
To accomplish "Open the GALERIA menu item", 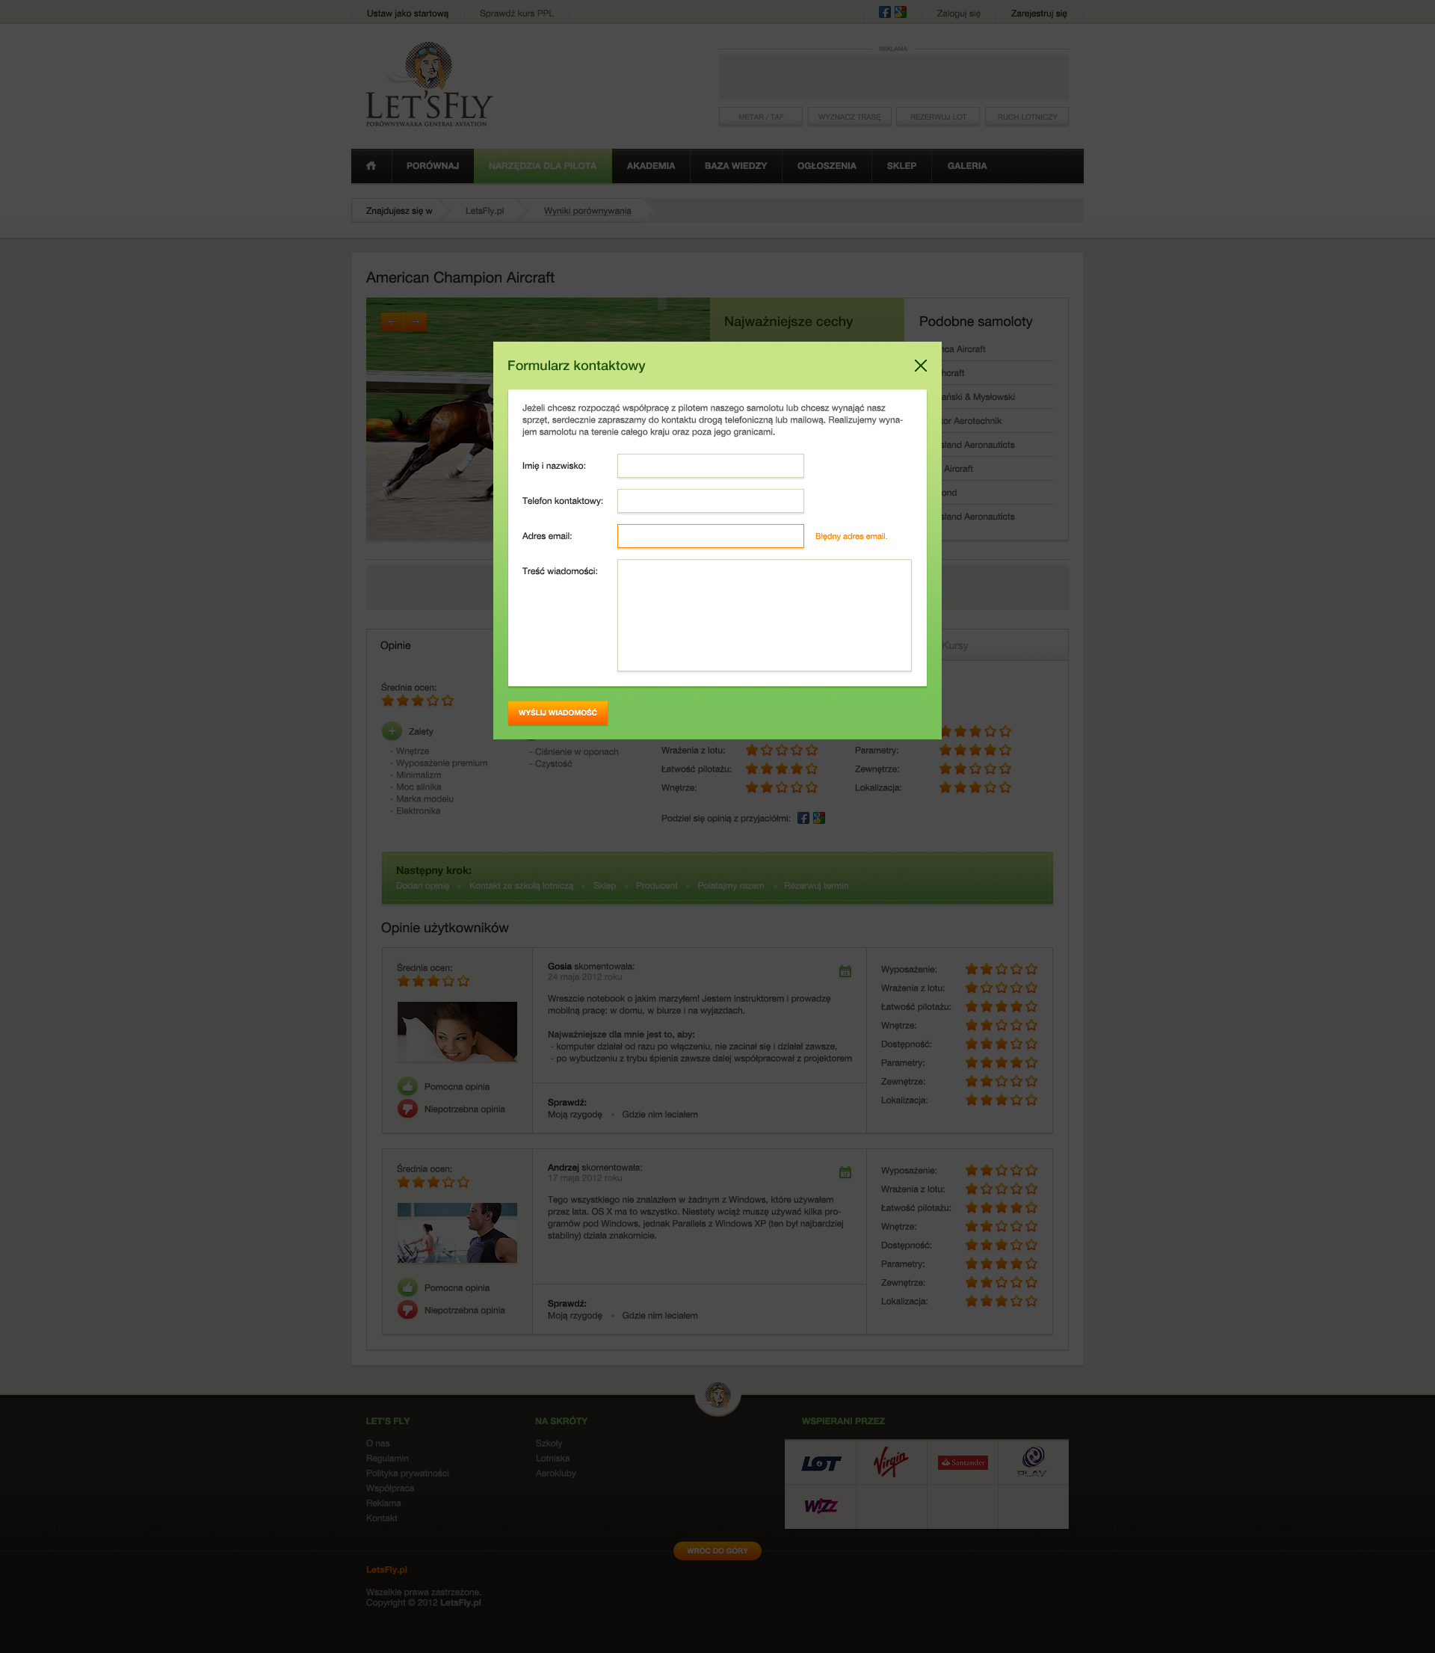I will pyautogui.click(x=967, y=166).
